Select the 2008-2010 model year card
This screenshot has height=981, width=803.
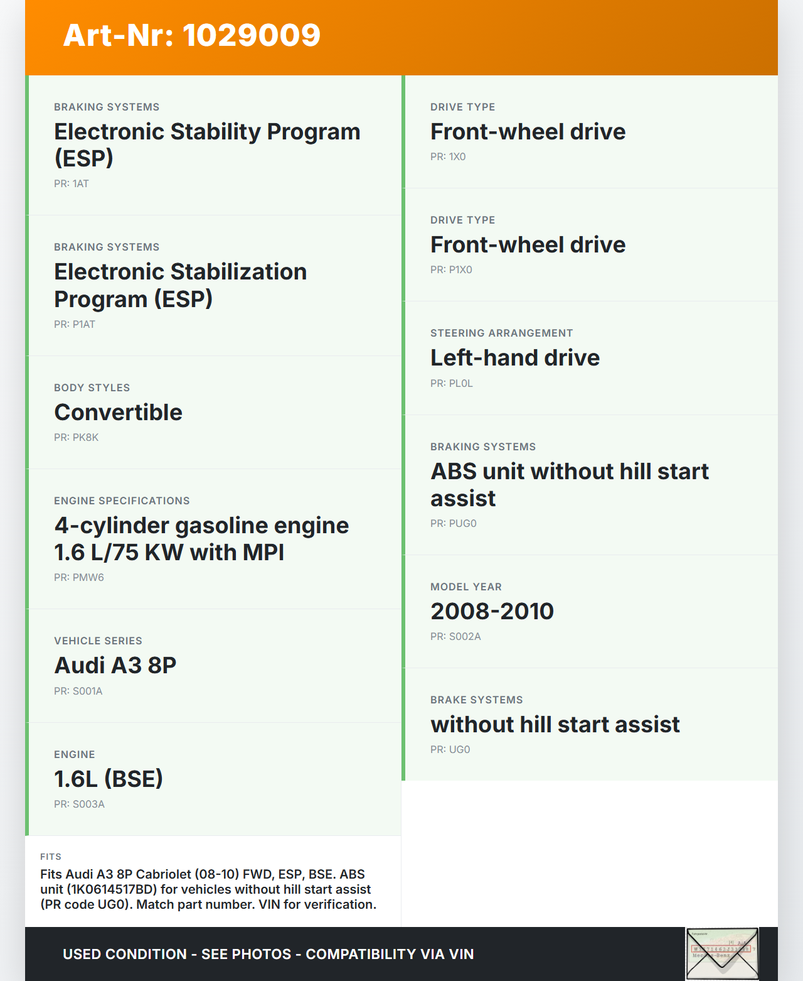pos(590,611)
